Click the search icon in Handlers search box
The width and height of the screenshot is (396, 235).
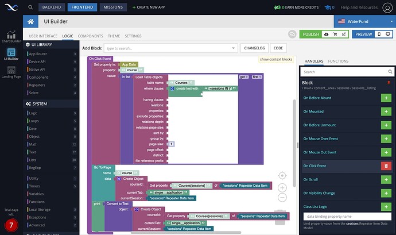(x=390, y=72)
